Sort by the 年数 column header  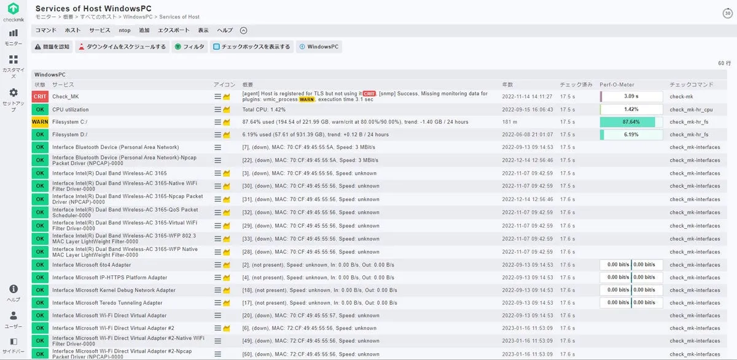[x=507, y=84]
